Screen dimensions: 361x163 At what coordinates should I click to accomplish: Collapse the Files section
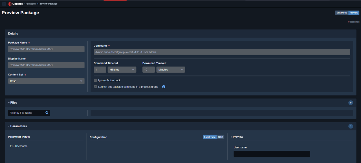[9, 103]
